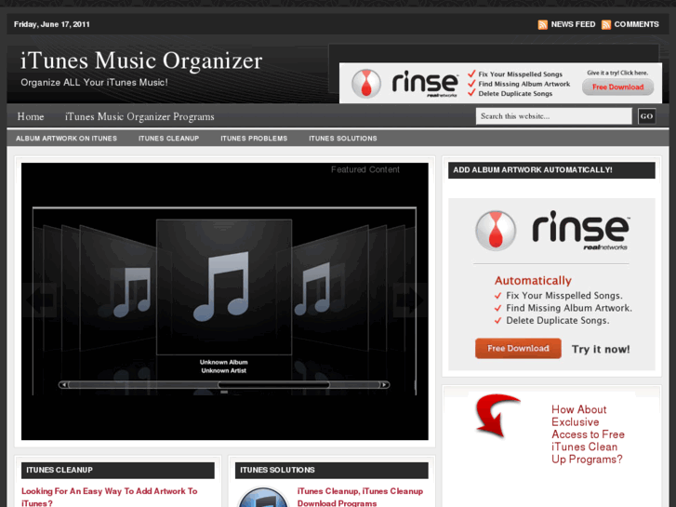
Task: Open iTunes Cleanup Download Programs article
Action: click(x=360, y=497)
